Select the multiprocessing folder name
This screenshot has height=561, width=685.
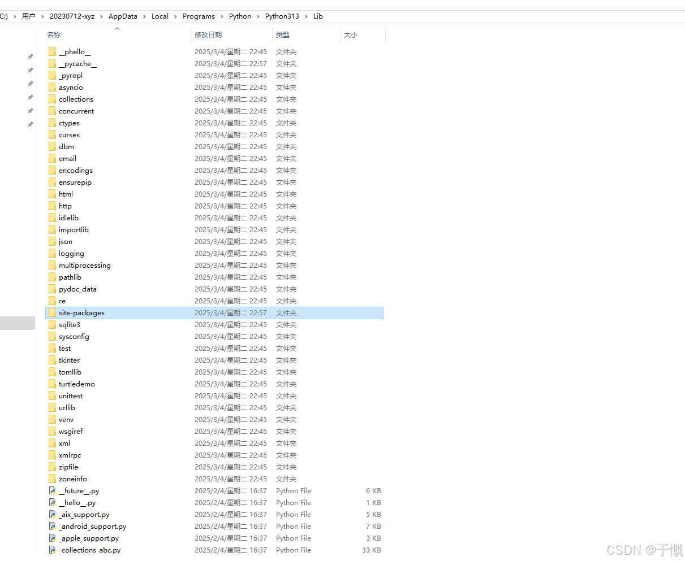click(x=85, y=266)
